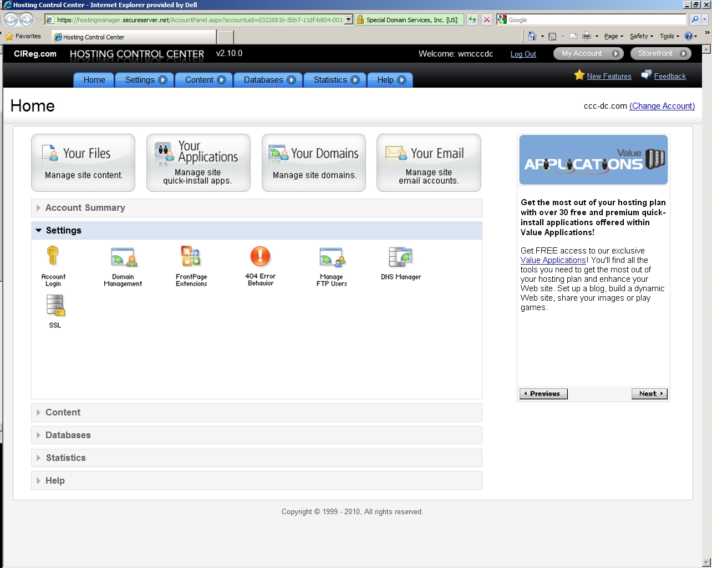Open the SSL server icon
The width and height of the screenshot is (712, 568).
tap(55, 306)
